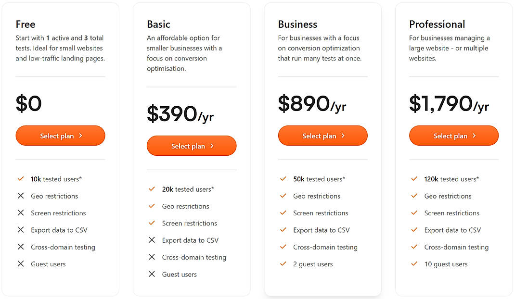Select plan for the Business tier
Viewport: 515px width, 299px height.
pos(322,136)
